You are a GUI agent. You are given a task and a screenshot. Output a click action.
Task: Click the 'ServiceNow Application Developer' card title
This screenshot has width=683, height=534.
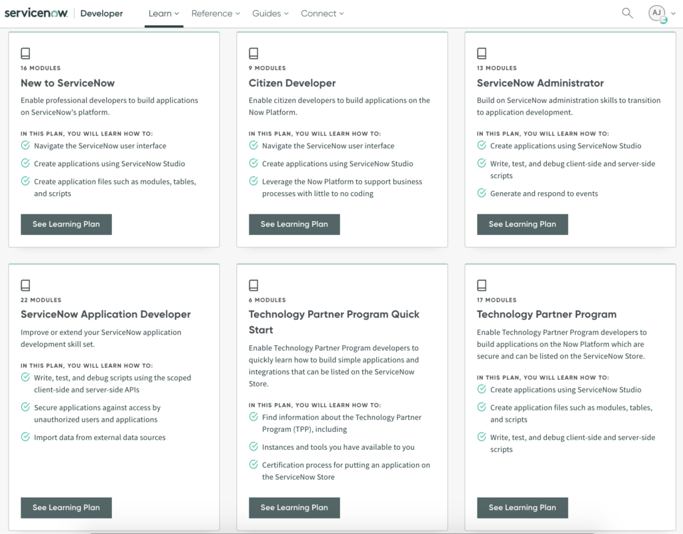(x=106, y=314)
